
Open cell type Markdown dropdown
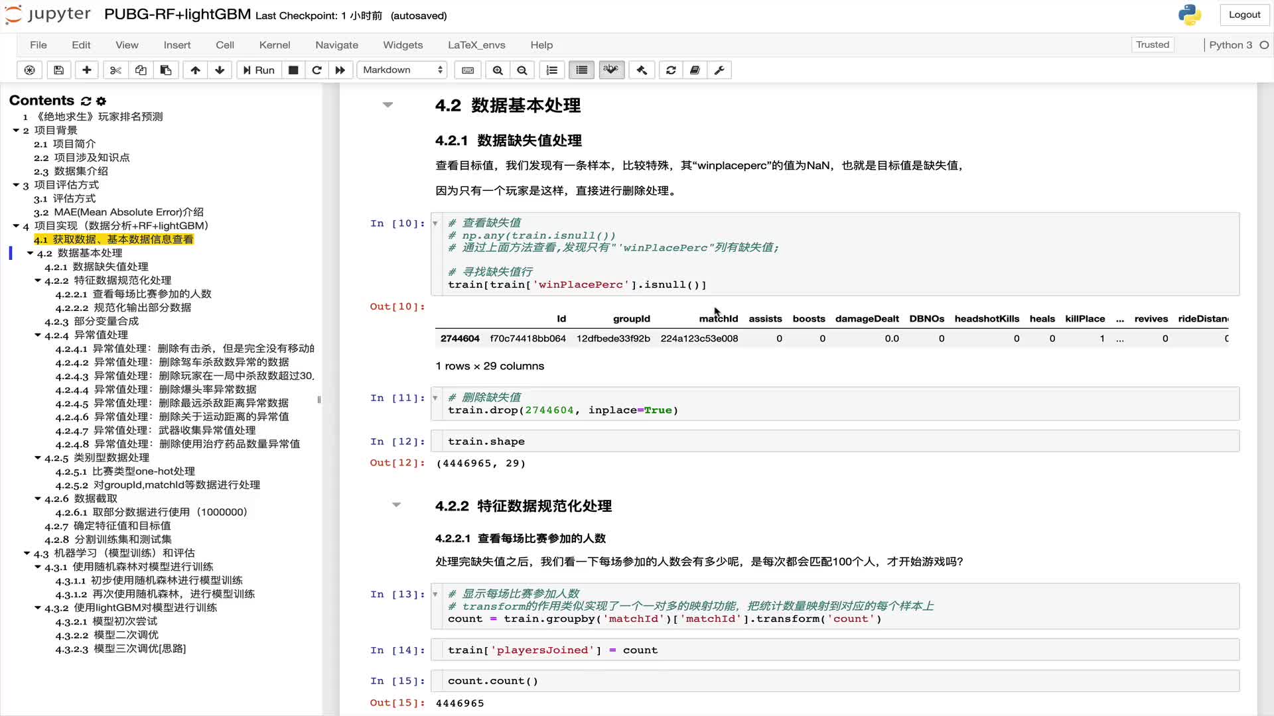(x=402, y=70)
